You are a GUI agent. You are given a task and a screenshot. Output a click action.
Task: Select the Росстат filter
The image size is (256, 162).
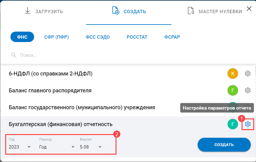click(137, 37)
